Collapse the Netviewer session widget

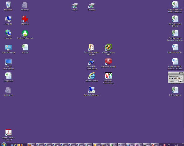180,74
